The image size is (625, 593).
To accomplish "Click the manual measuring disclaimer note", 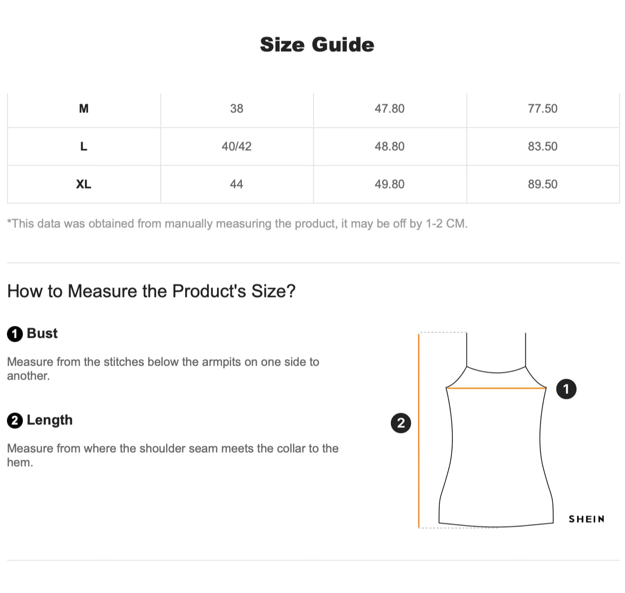I will (237, 224).
